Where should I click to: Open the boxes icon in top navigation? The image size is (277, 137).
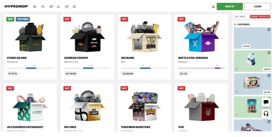pyautogui.click(x=35, y=7)
